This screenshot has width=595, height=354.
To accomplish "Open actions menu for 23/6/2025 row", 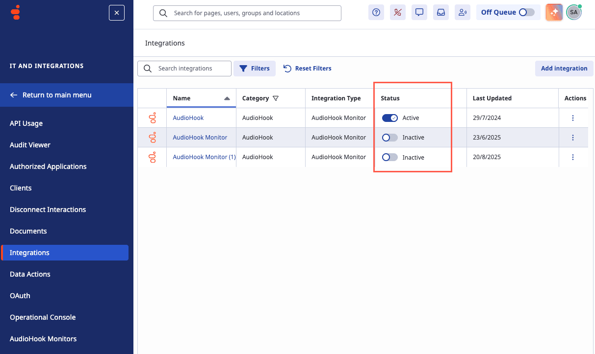I will pos(573,138).
